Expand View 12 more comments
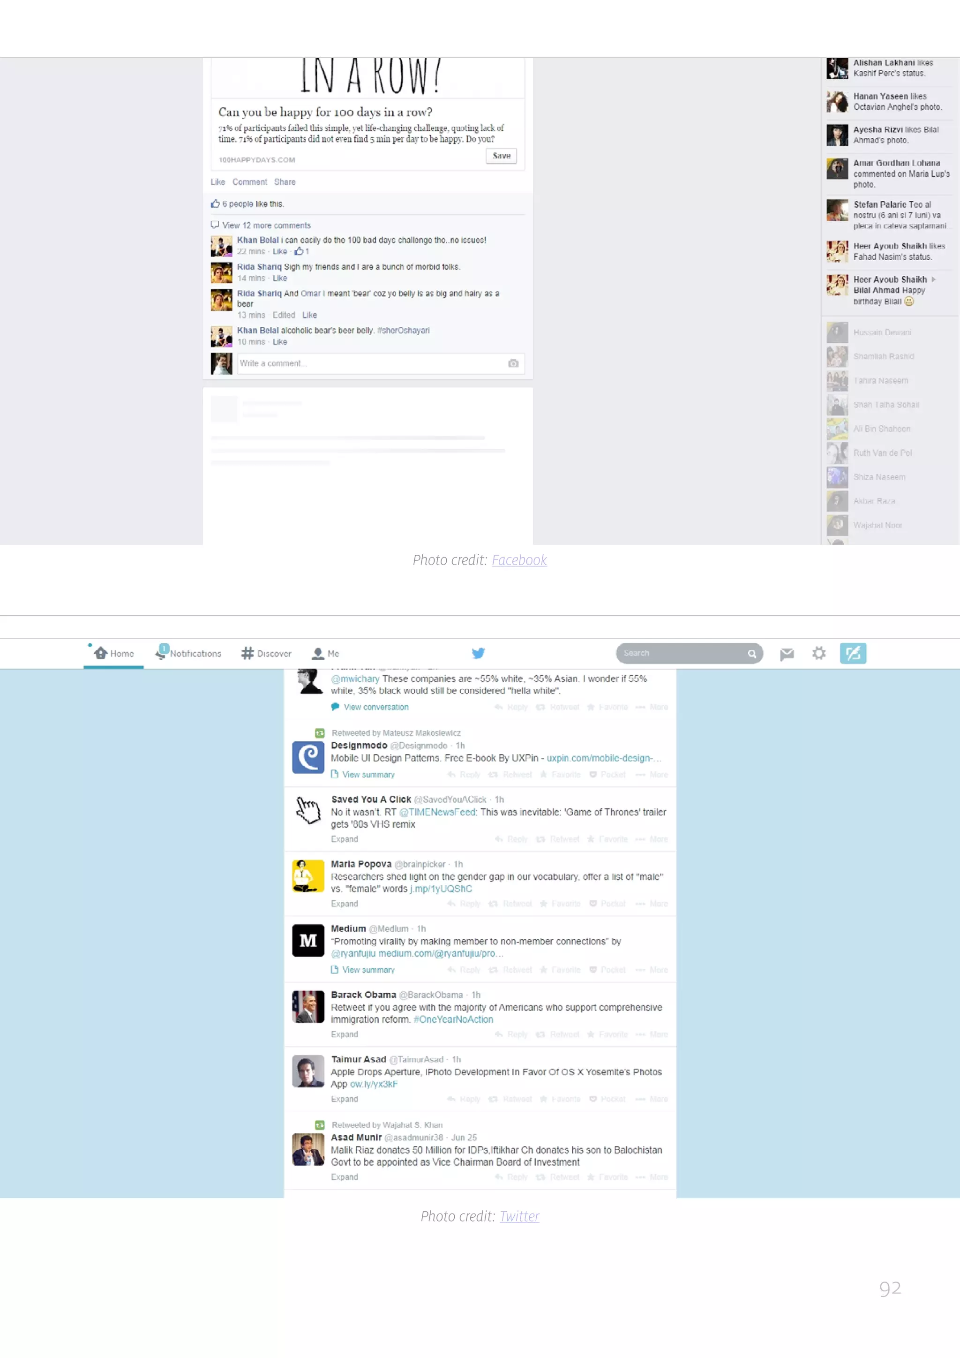 click(x=266, y=226)
